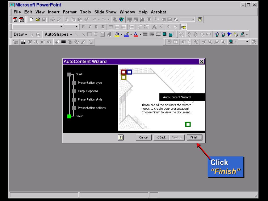This screenshot has width=268, height=201.
Task: Open the 3-D Color dropdown arrow
Action: point(247,34)
